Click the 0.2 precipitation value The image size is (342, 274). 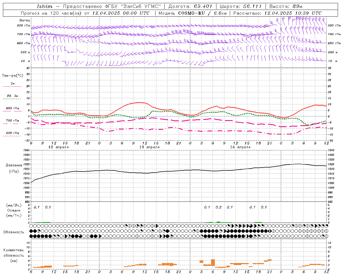coord(219,207)
